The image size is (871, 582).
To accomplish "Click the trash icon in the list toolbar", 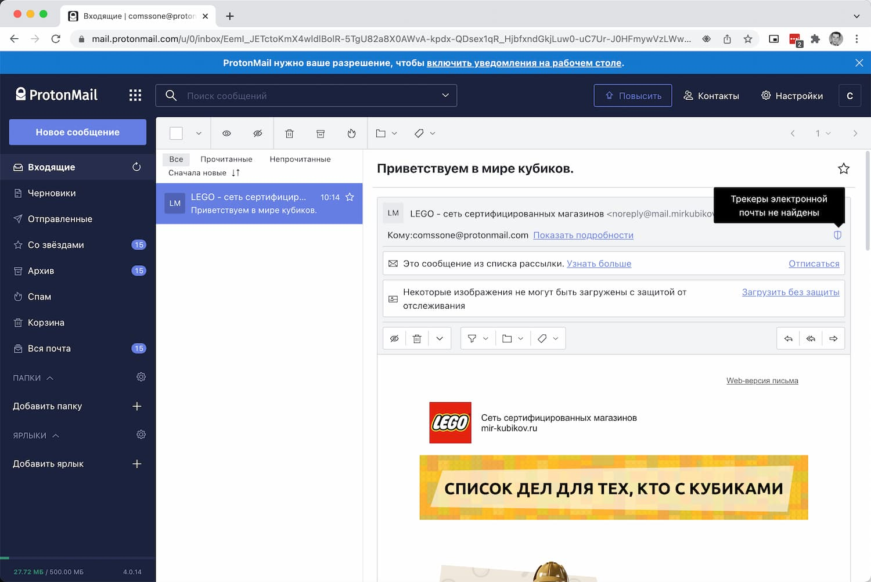I will pyautogui.click(x=289, y=133).
